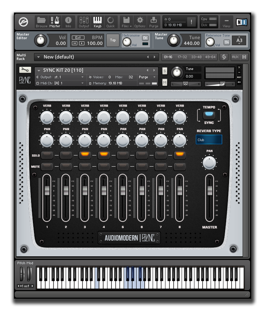The width and height of the screenshot is (263, 312).
Task: Click the instrument header volume slider
Action: tap(220, 84)
